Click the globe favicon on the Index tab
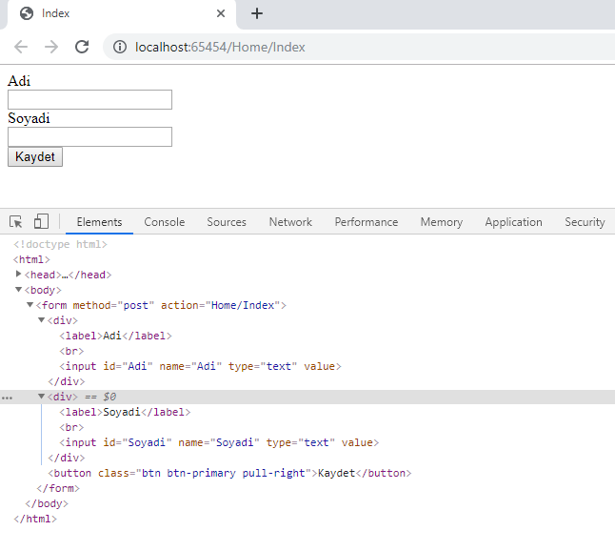Image resolution: width=615 pixels, height=551 pixels. (27, 13)
